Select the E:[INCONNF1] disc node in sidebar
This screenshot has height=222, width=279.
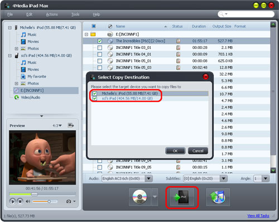[46, 91]
